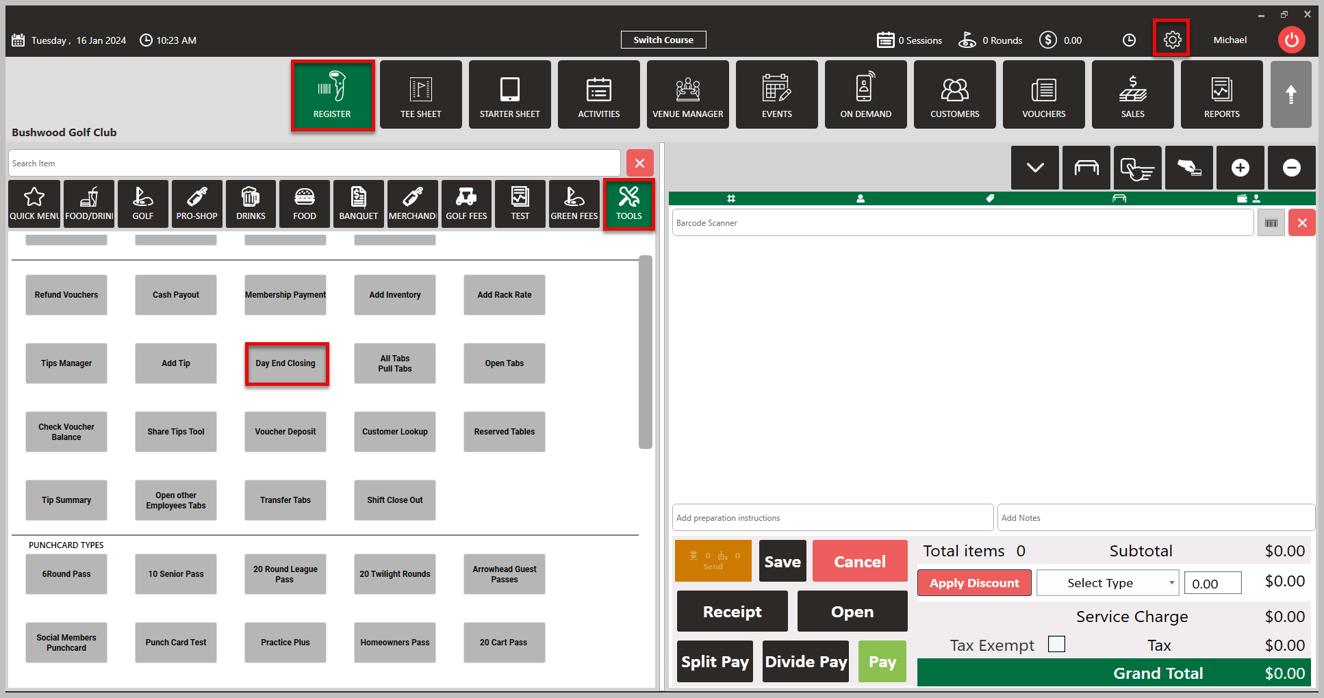This screenshot has width=1324, height=698.
Task: Click the tools list vertical scrollbar
Action: [645, 352]
